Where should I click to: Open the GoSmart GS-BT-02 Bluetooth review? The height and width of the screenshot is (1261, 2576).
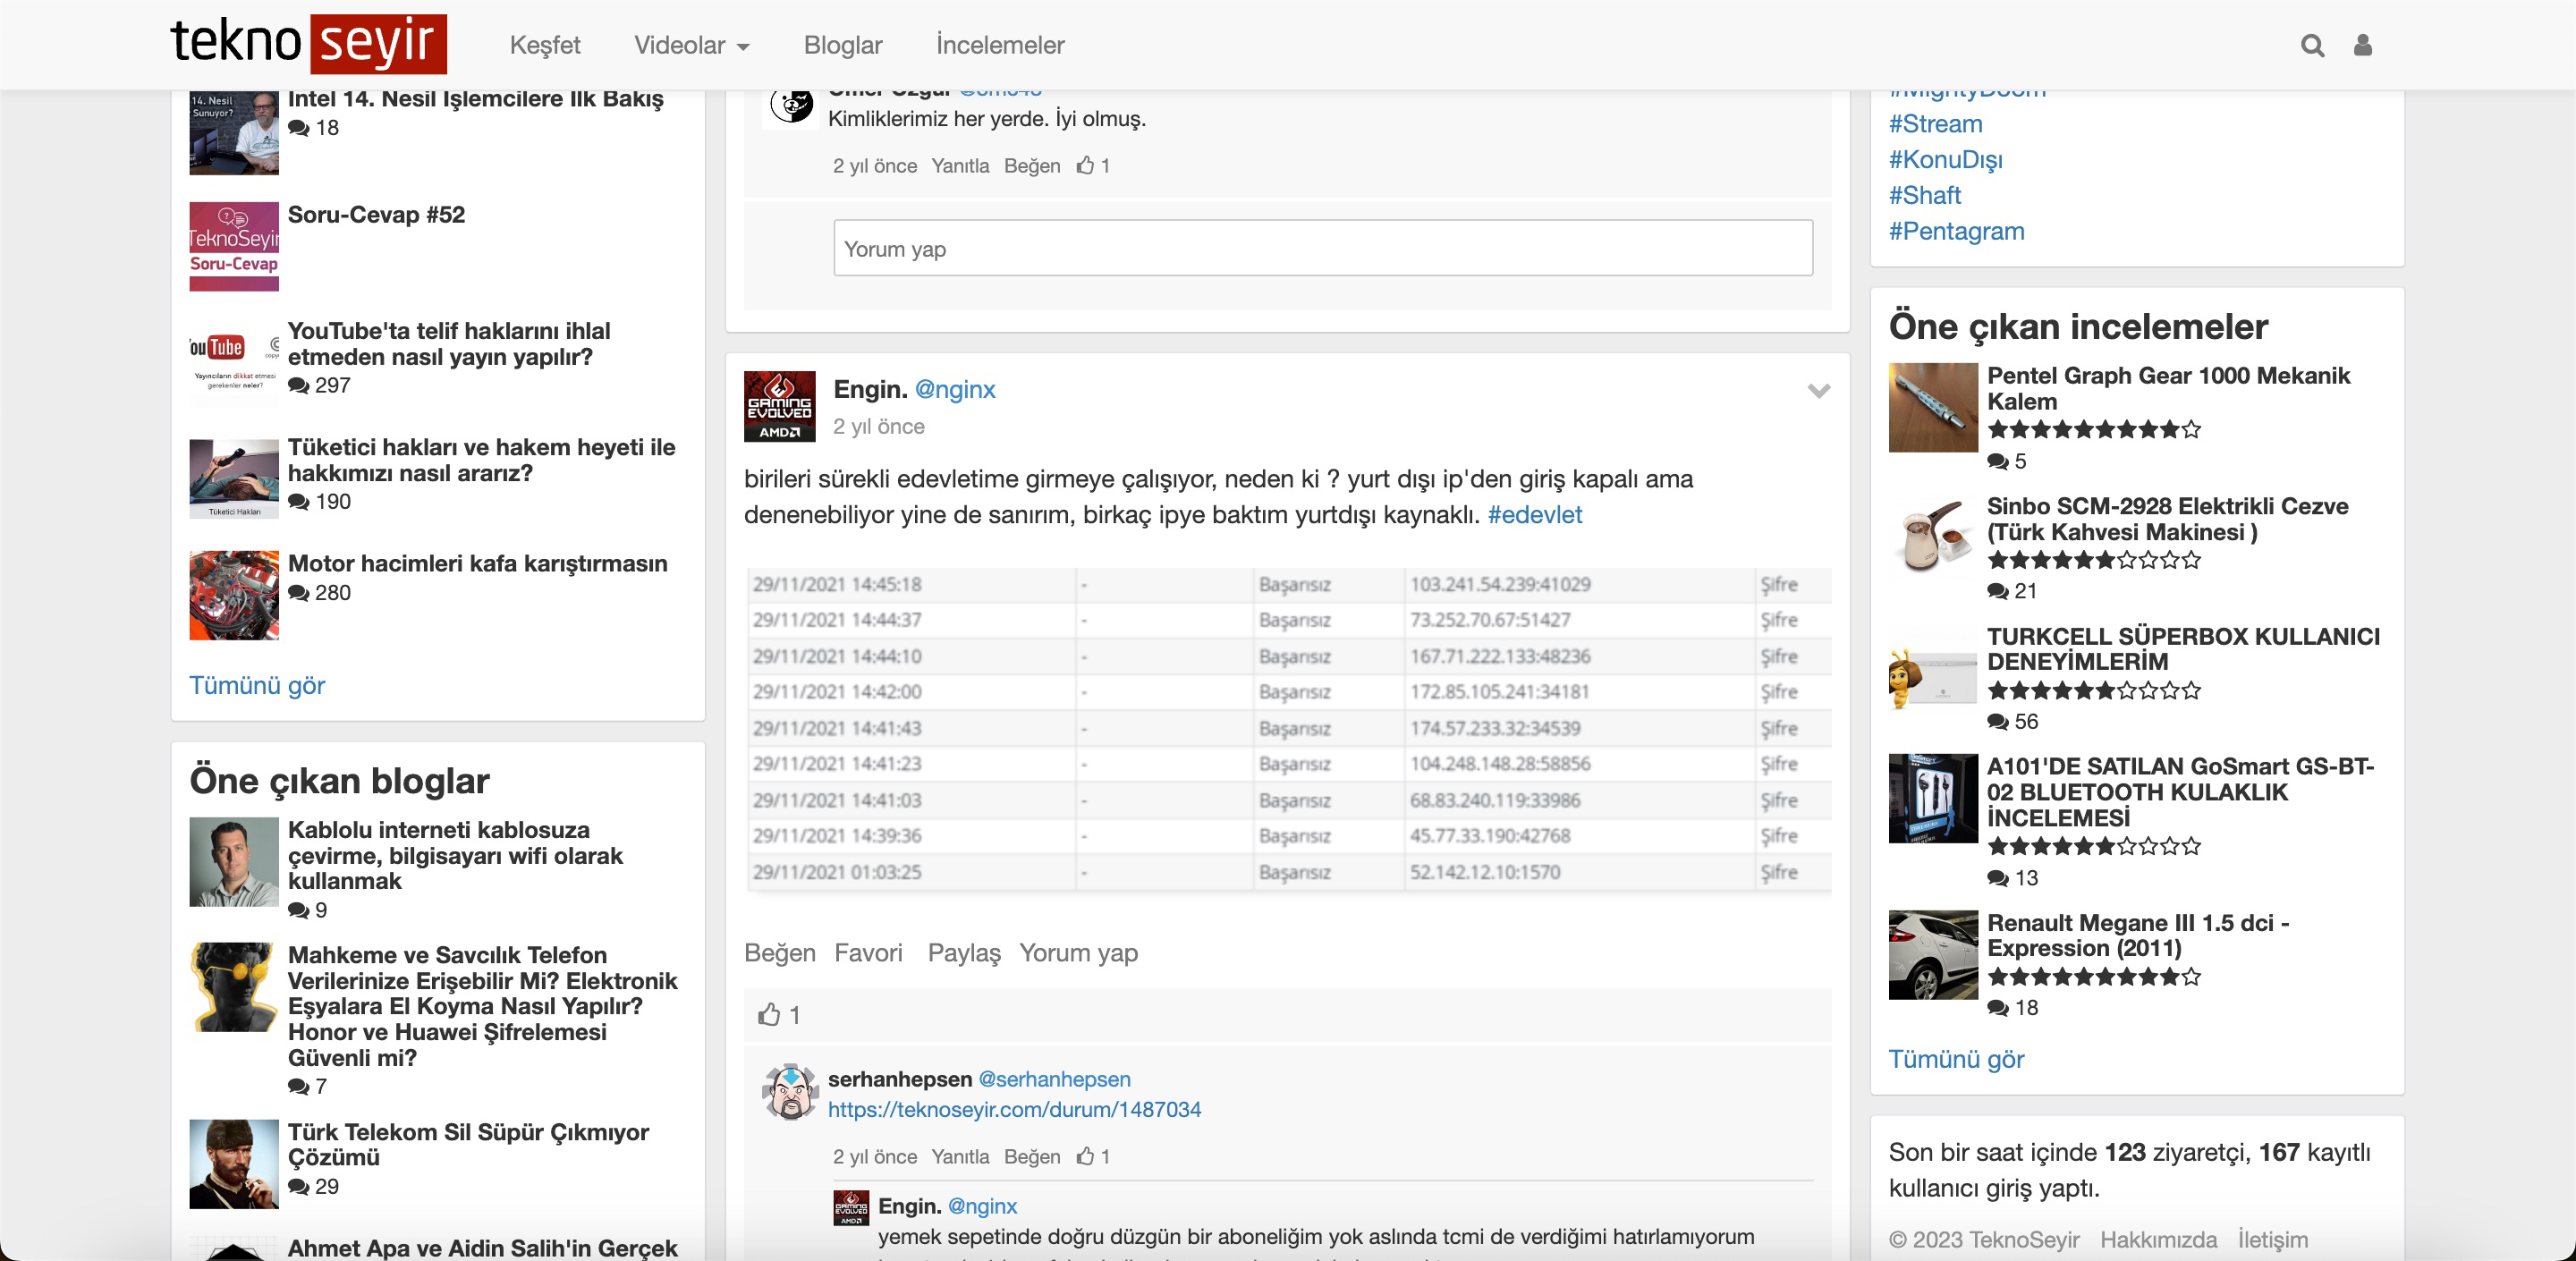tap(2180, 792)
